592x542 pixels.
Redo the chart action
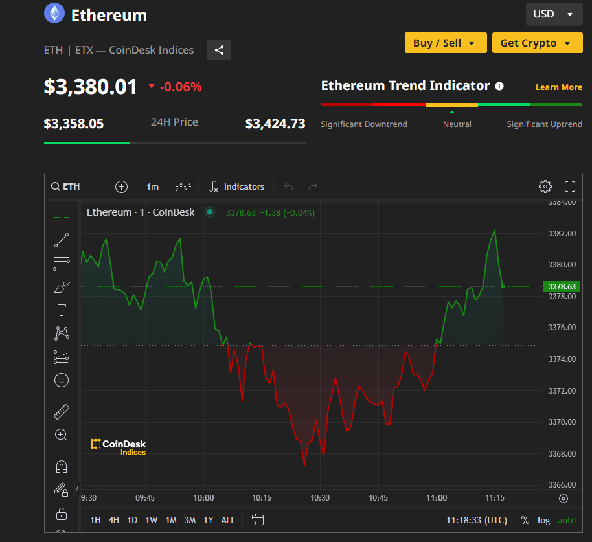[313, 186]
